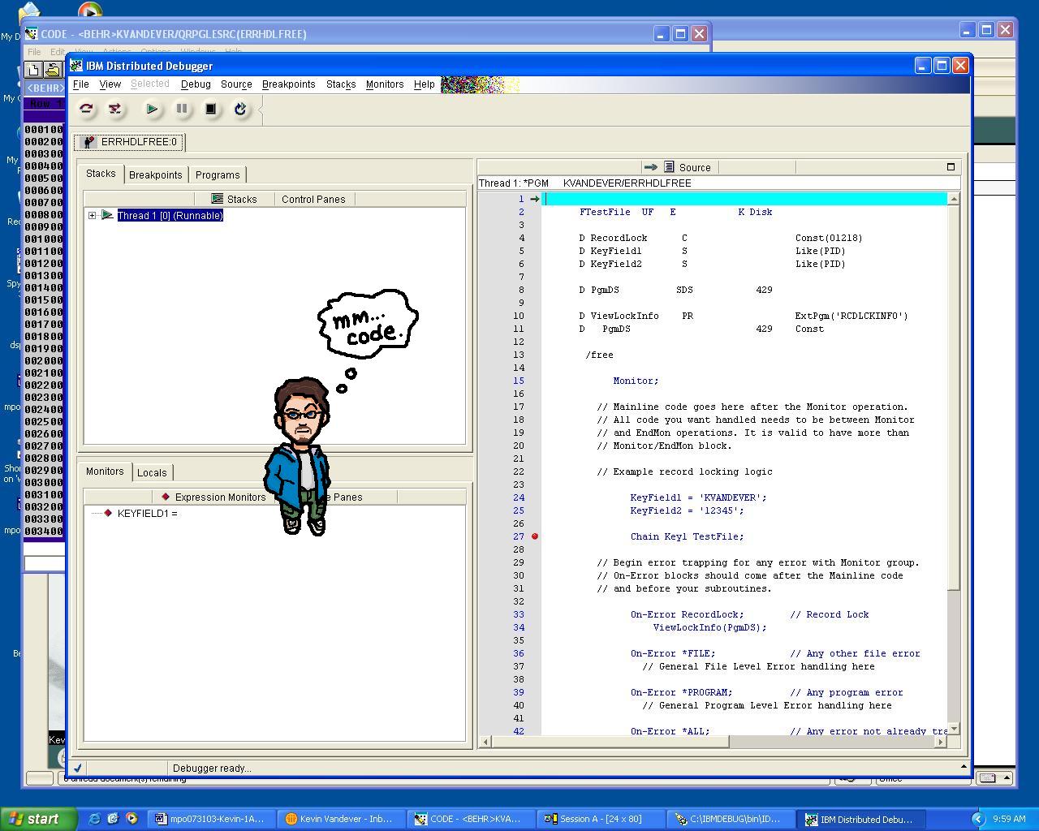Viewport: 1039px width, 831px height.
Task: Click the Pause (halt) toolbar icon
Action: click(x=182, y=109)
